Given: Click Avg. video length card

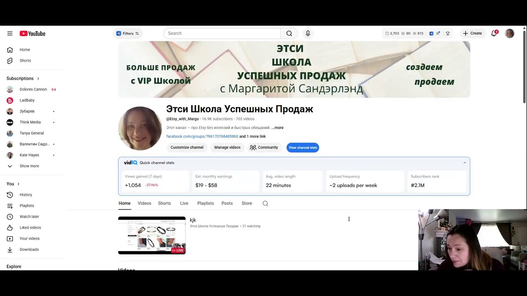Looking at the screenshot, I should pyautogui.click(x=293, y=181).
